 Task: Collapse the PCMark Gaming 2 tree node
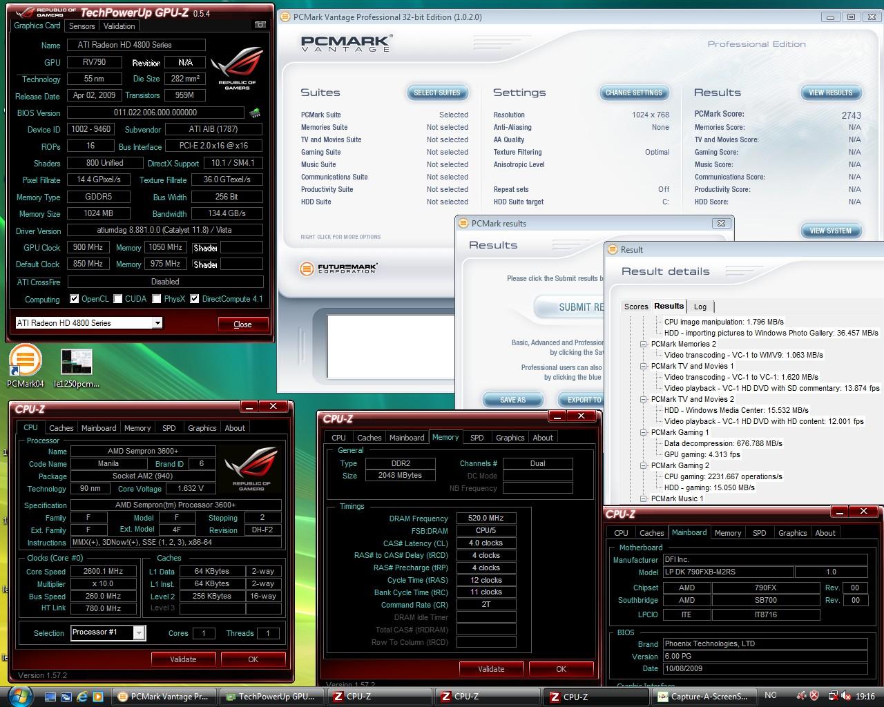643,465
